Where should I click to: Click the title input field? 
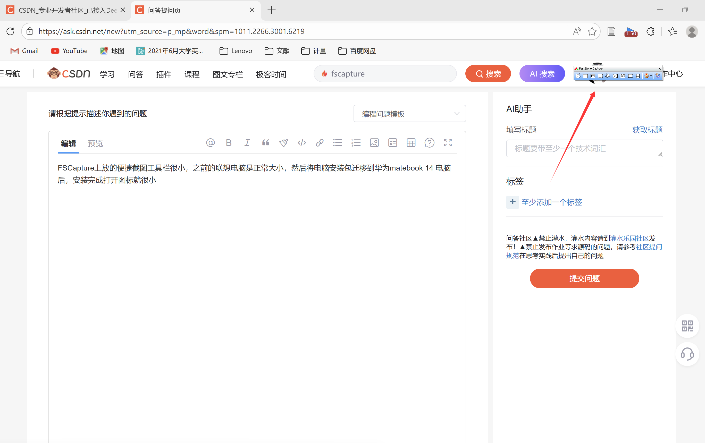point(584,148)
